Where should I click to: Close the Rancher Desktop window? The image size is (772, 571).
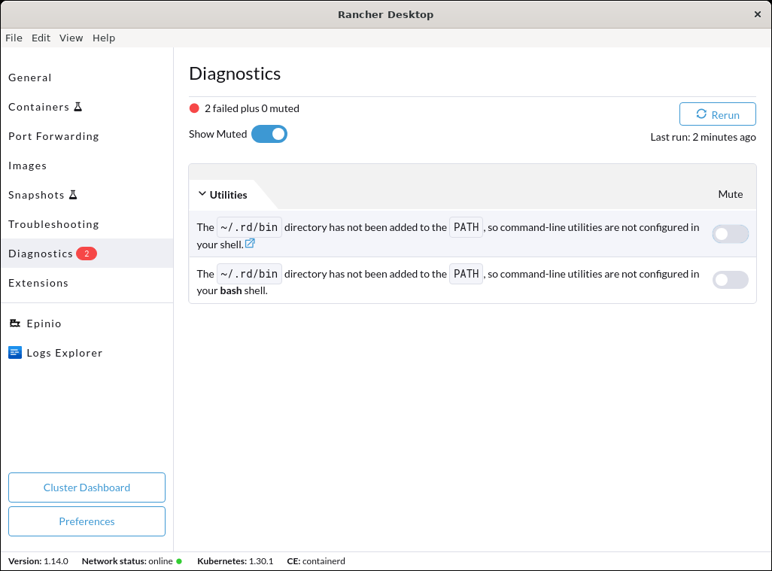coord(758,14)
